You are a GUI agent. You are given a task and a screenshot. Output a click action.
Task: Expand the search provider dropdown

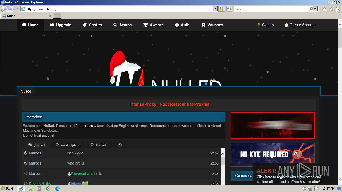316,9
